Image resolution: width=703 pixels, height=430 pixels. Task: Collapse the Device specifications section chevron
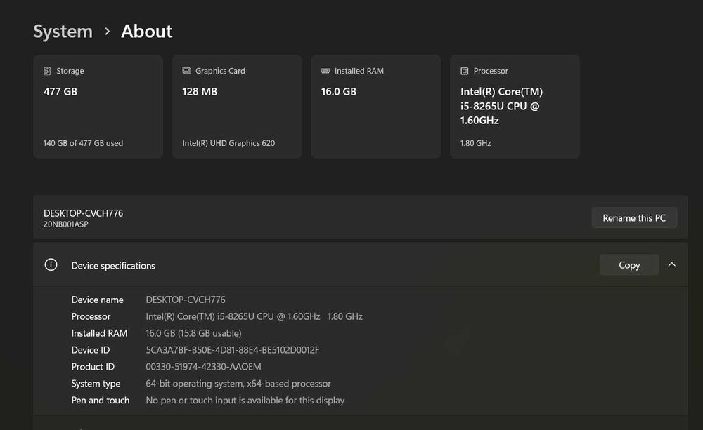[x=671, y=264]
